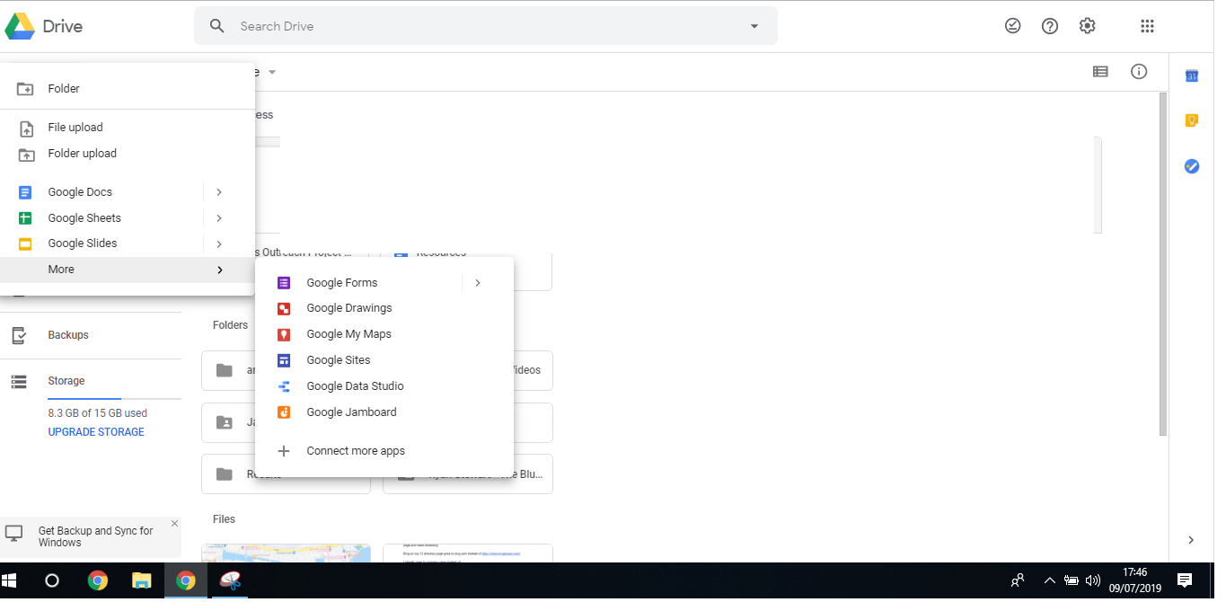The image size is (1226, 602).
Task: Show the view details info icon
Action: tap(1139, 72)
